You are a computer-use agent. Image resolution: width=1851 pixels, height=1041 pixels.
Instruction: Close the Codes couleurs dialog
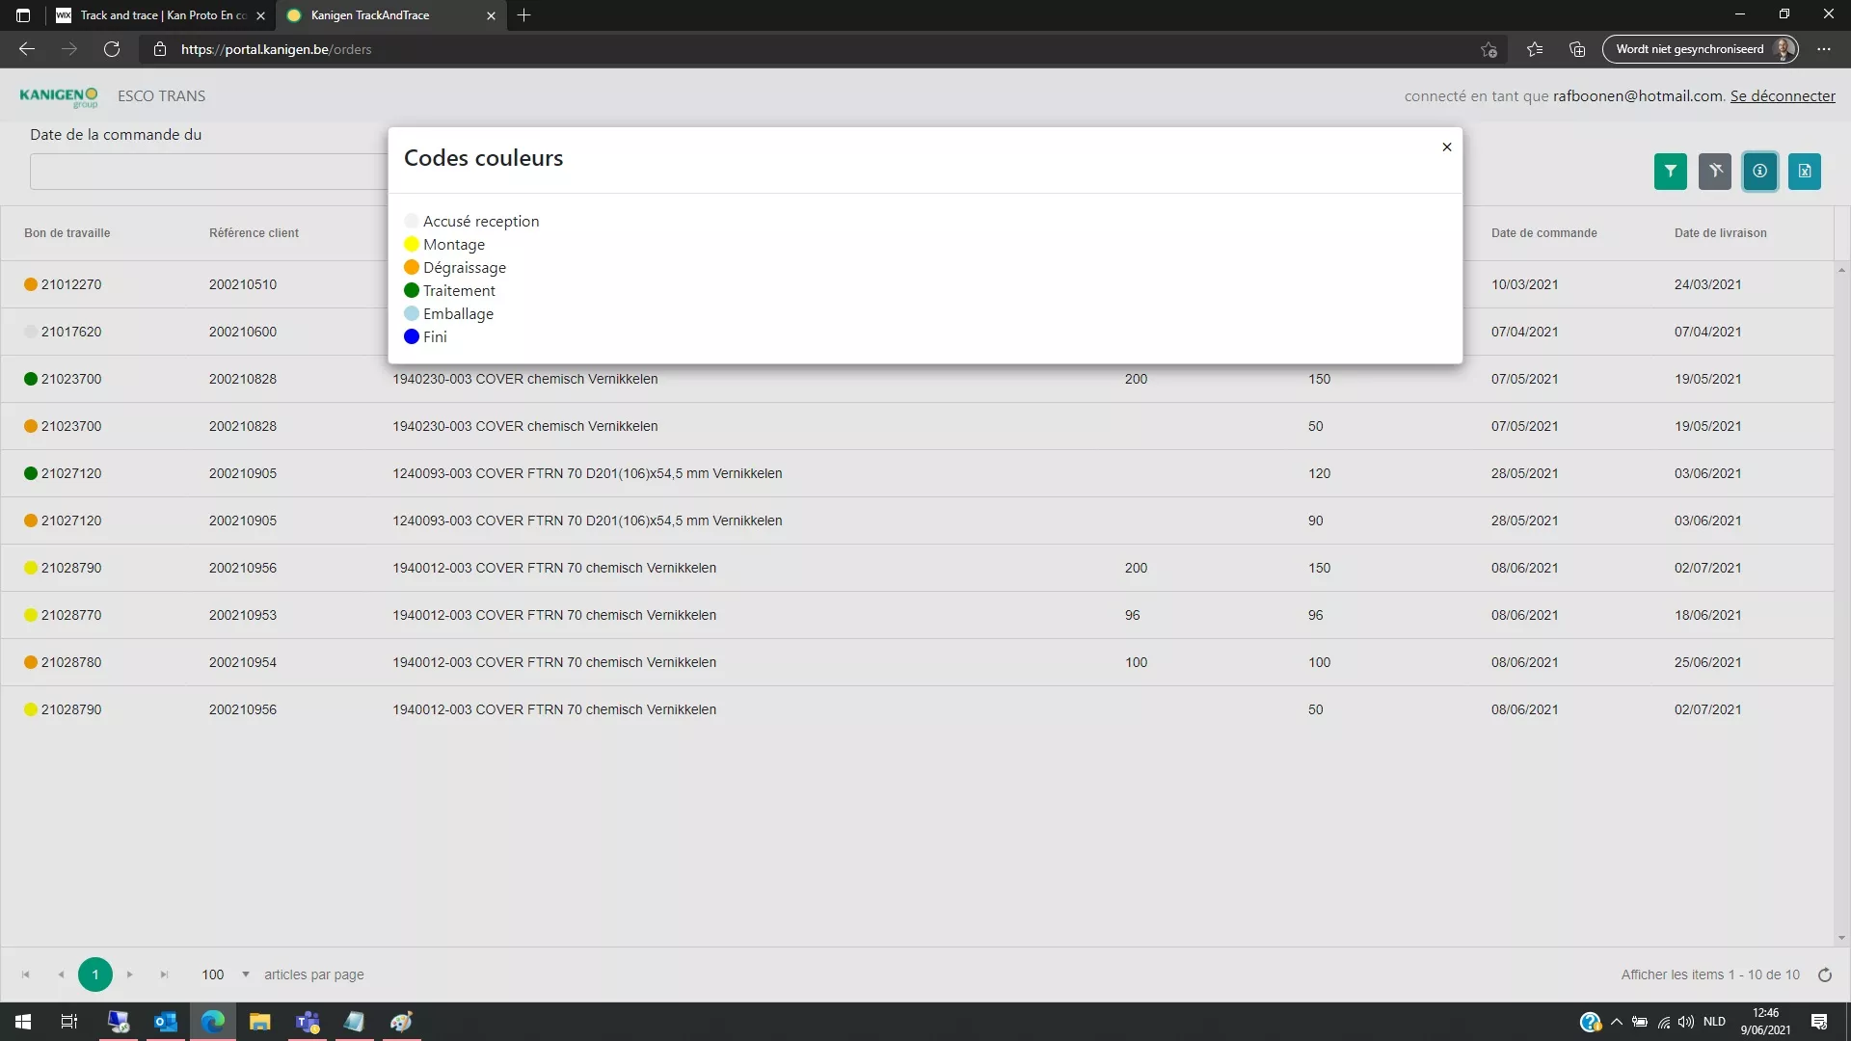(1446, 147)
